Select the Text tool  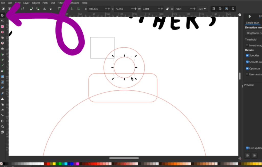[x=2, y=71]
